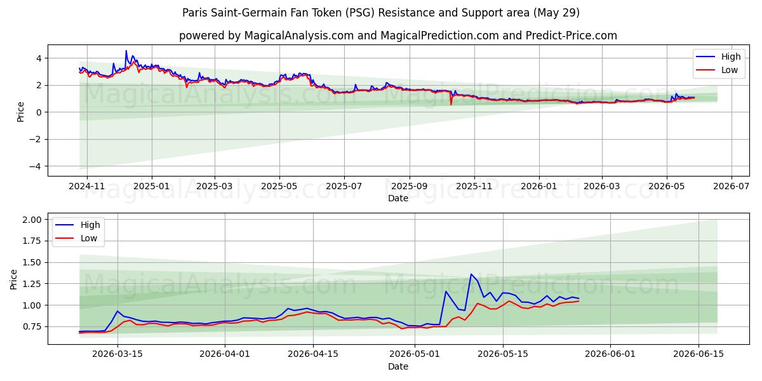Click the top chart x-axis label '2026-01'
The height and width of the screenshot is (381, 762).
(539, 187)
